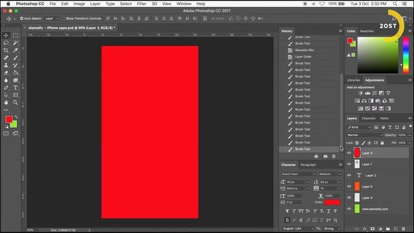Open layer Opacity dropdown
414x233 pixels.
(x=409, y=135)
